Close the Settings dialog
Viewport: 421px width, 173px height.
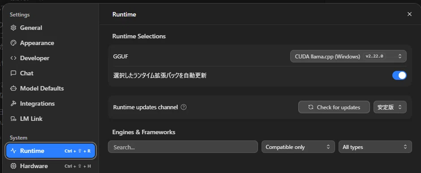pyautogui.click(x=409, y=14)
